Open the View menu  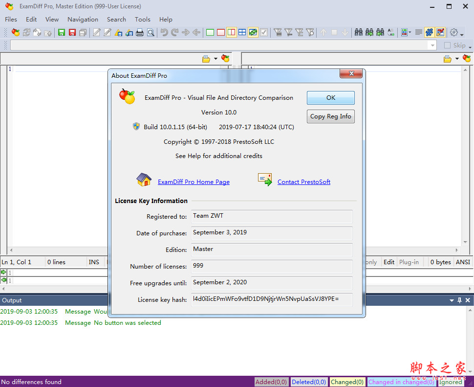tap(52, 20)
